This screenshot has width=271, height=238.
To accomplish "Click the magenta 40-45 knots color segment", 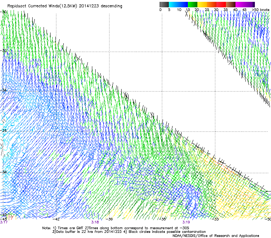I will (x=240, y=4).
